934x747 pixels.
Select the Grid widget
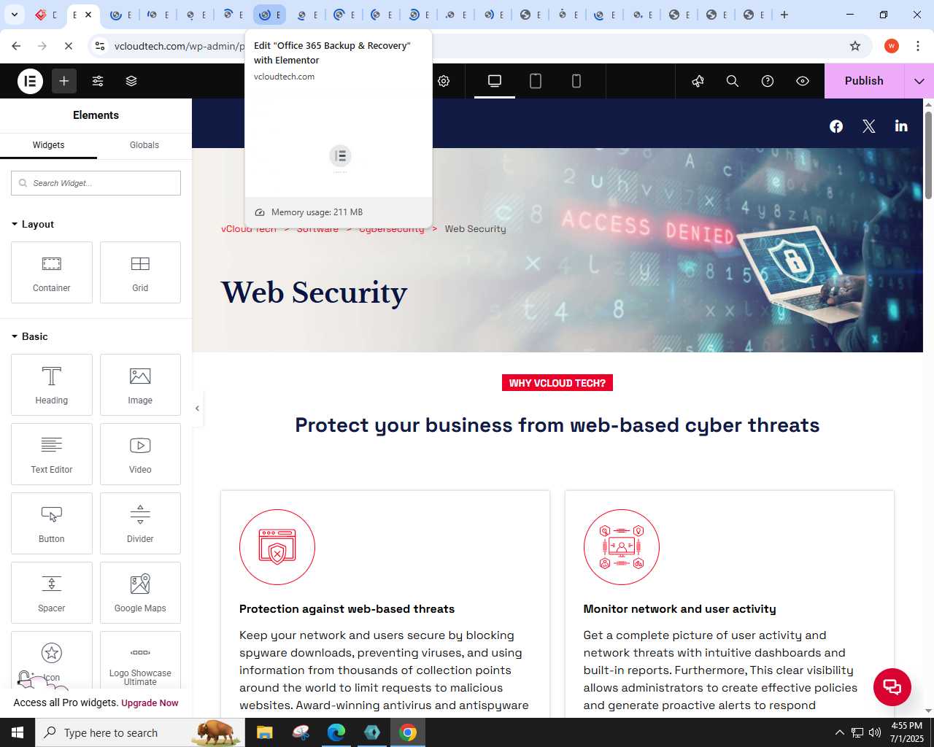[x=140, y=272]
